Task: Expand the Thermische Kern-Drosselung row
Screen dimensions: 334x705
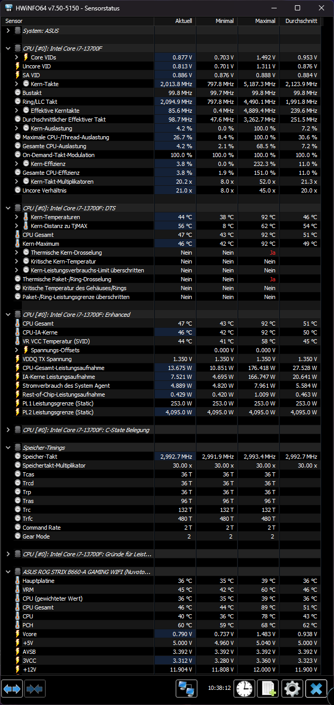Action: click(x=17, y=253)
